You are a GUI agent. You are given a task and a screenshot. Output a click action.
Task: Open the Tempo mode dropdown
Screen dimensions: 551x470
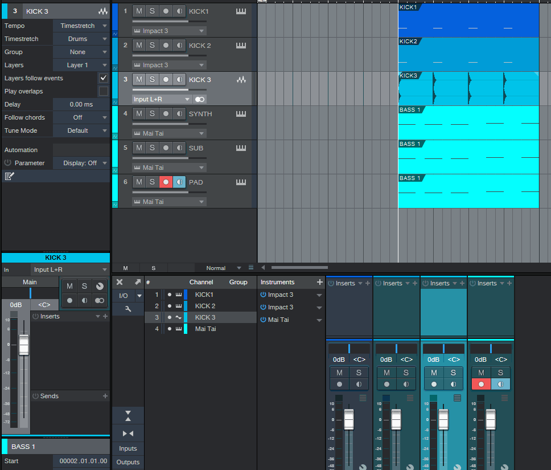tap(81, 26)
